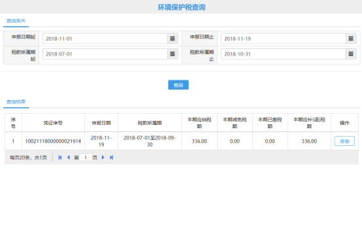Click the 本期已缴税额 column header

(x=270, y=123)
